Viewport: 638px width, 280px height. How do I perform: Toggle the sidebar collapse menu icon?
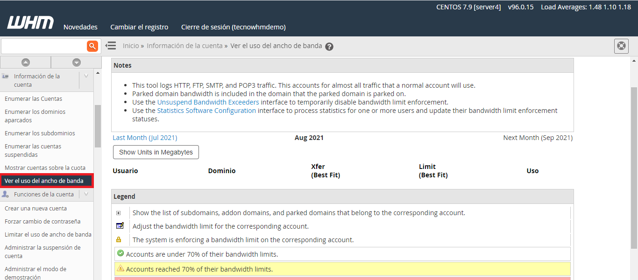[x=111, y=46]
